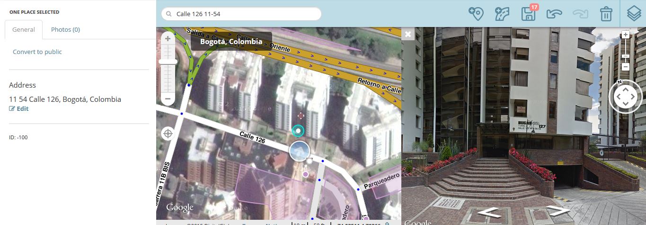Open the Photos (0) tab
This screenshot has height=225, width=646.
point(65,29)
